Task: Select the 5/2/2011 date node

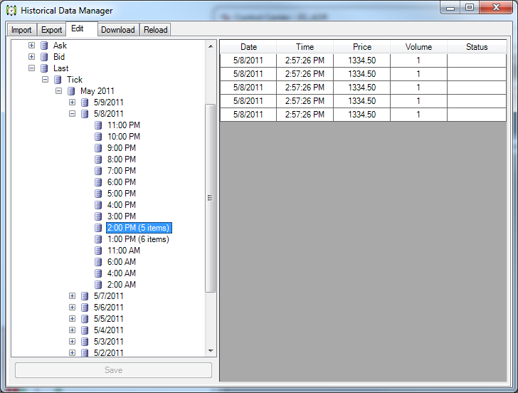Action: tap(108, 352)
